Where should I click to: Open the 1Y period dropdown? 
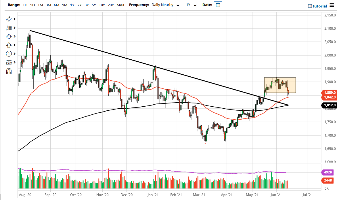(191, 5)
